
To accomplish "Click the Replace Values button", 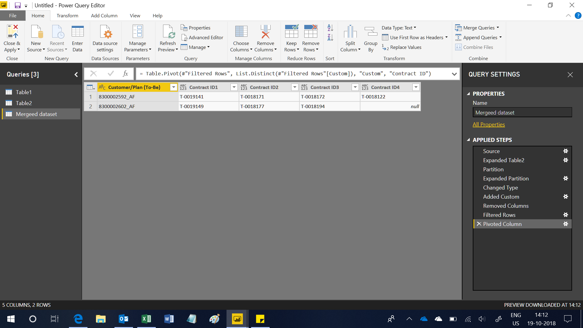I will point(402,47).
